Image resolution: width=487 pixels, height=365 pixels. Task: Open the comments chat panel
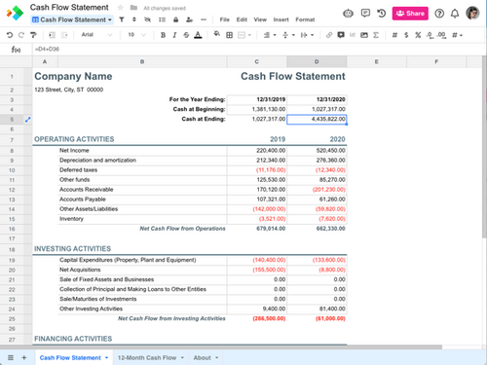pyautogui.click(x=365, y=14)
